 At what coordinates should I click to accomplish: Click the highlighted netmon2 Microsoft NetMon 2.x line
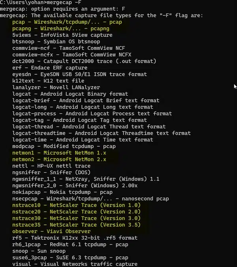(59, 159)
